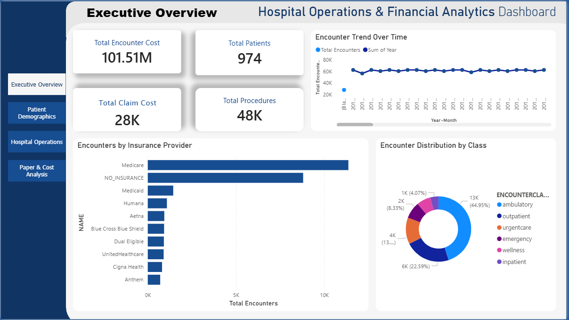569x320 pixels.
Task: Go to Hospital Operations page
Action: click(x=37, y=142)
